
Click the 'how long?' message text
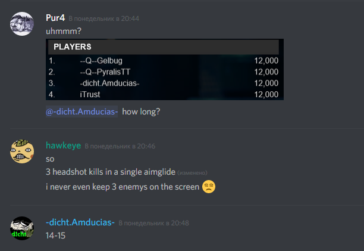point(141,111)
